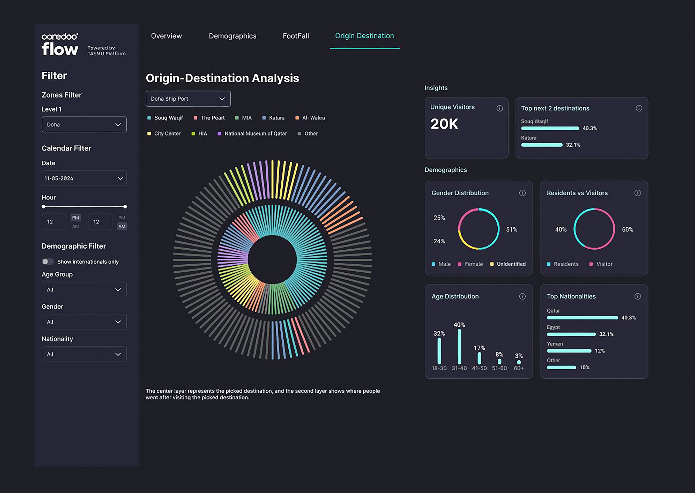This screenshot has height=493, width=695.
Task: Click the Female gender legend swatch
Action: [x=460, y=264]
